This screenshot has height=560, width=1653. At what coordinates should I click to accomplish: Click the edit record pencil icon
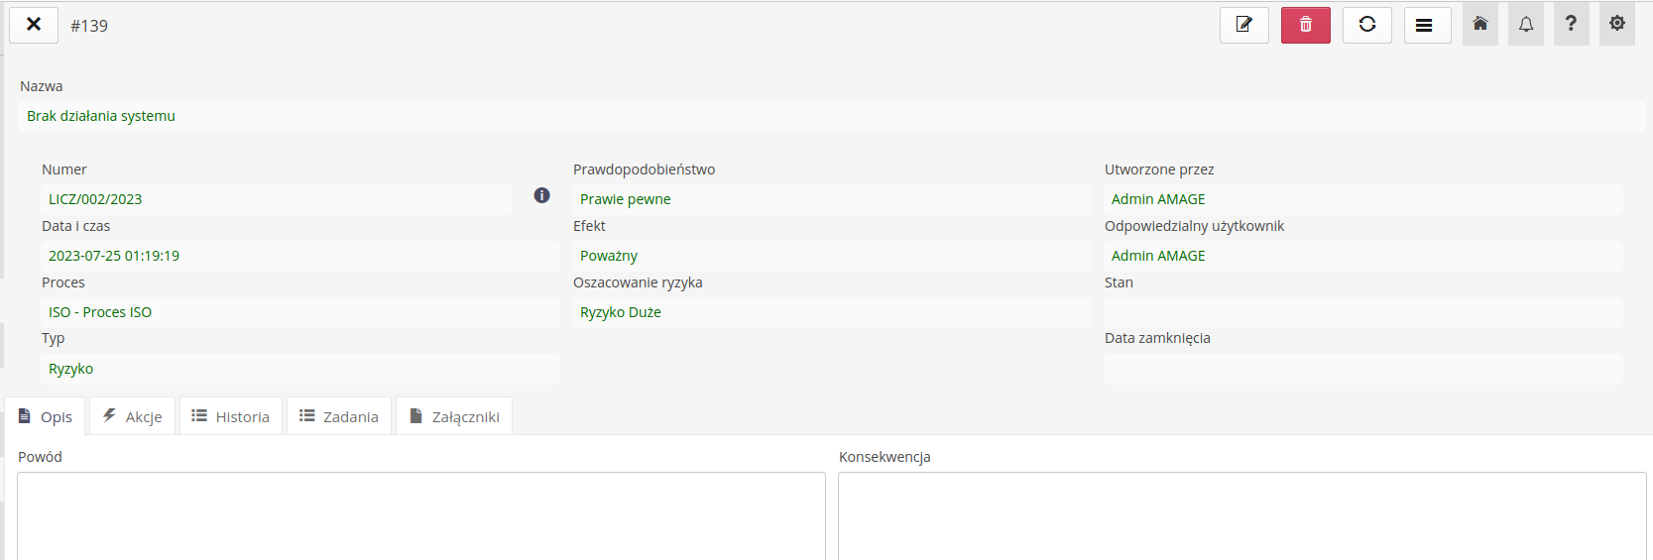[x=1243, y=25]
